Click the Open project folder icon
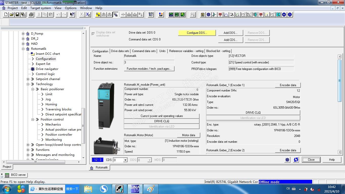The height and width of the screenshot is (194, 345). (x=12, y=15)
